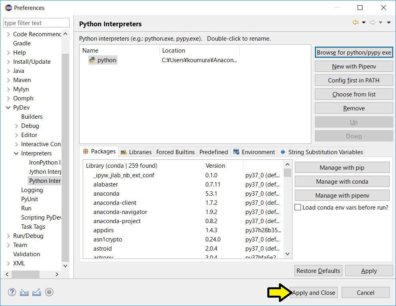The height and width of the screenshot is (306, 396).
Task: Click Choose from list button
Action: 354,94
